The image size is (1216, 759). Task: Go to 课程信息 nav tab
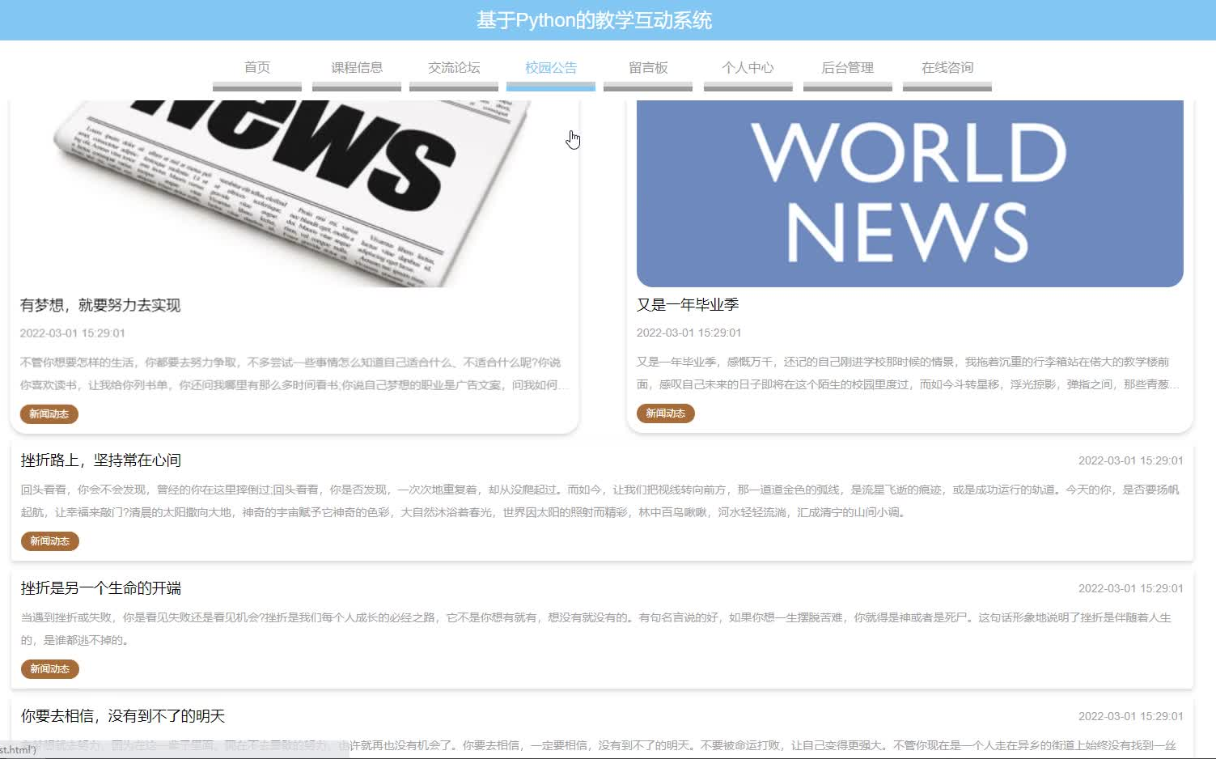357,68
